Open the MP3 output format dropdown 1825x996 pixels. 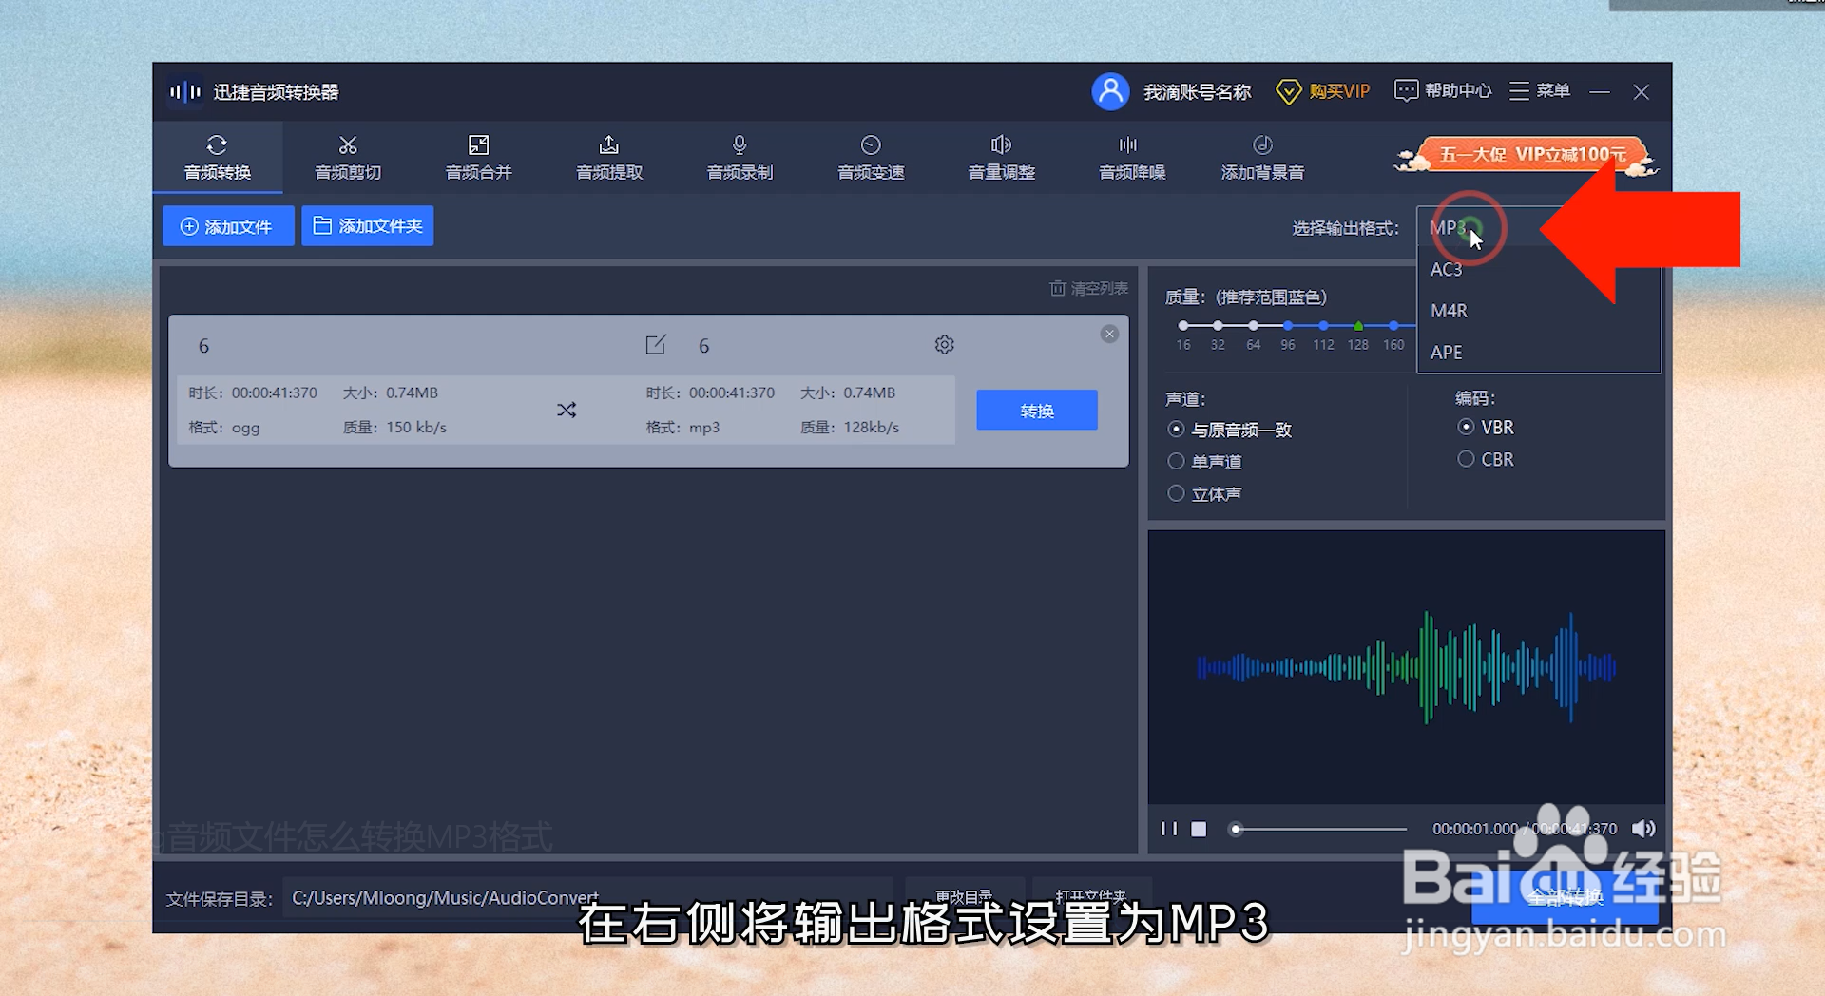point(1538,228)
